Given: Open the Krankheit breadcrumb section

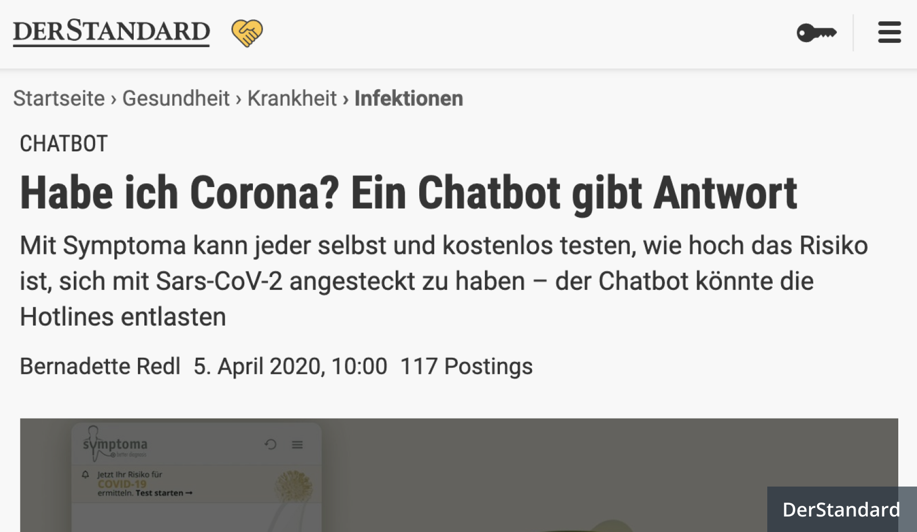Looking at the screenshot, I should [292, 98].
